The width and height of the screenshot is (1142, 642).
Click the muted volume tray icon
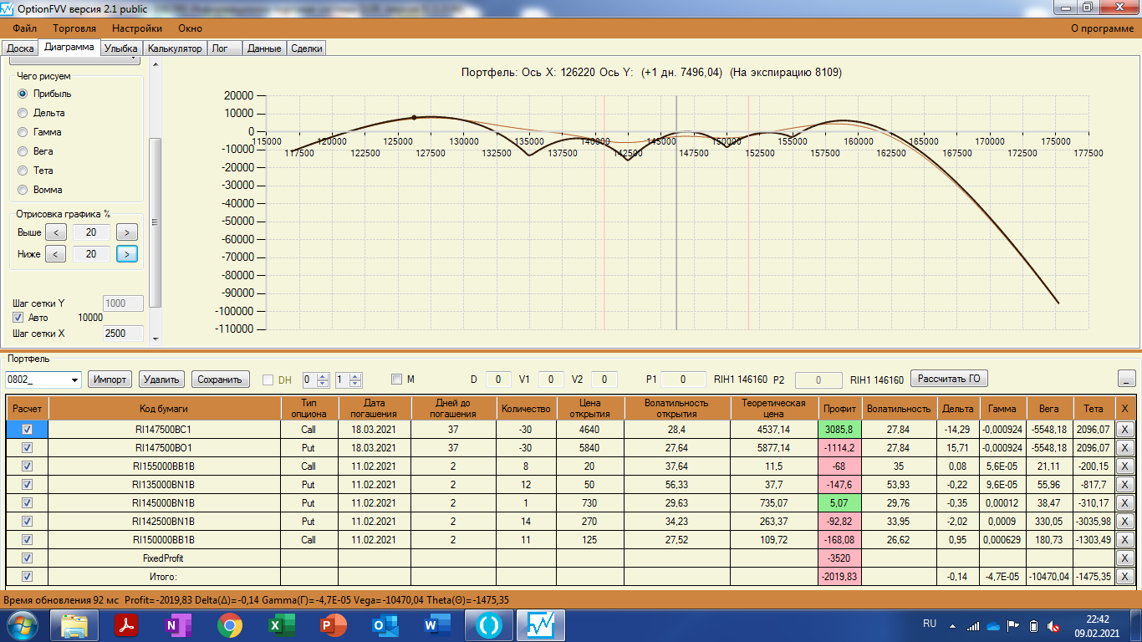tap(1054, 625)
